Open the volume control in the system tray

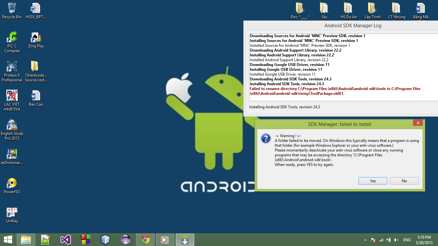396,240
